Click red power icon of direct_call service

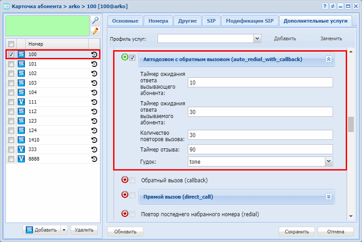[x=125, y=195]
